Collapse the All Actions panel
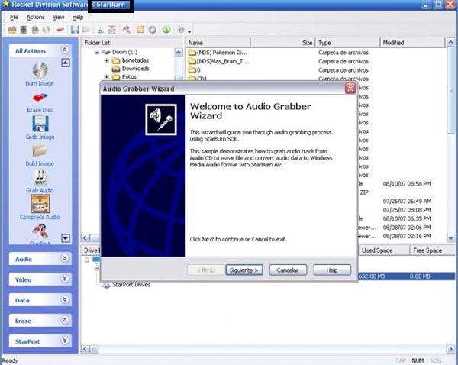Viewport: 458px width, 365px height. [x=65, y=50]
